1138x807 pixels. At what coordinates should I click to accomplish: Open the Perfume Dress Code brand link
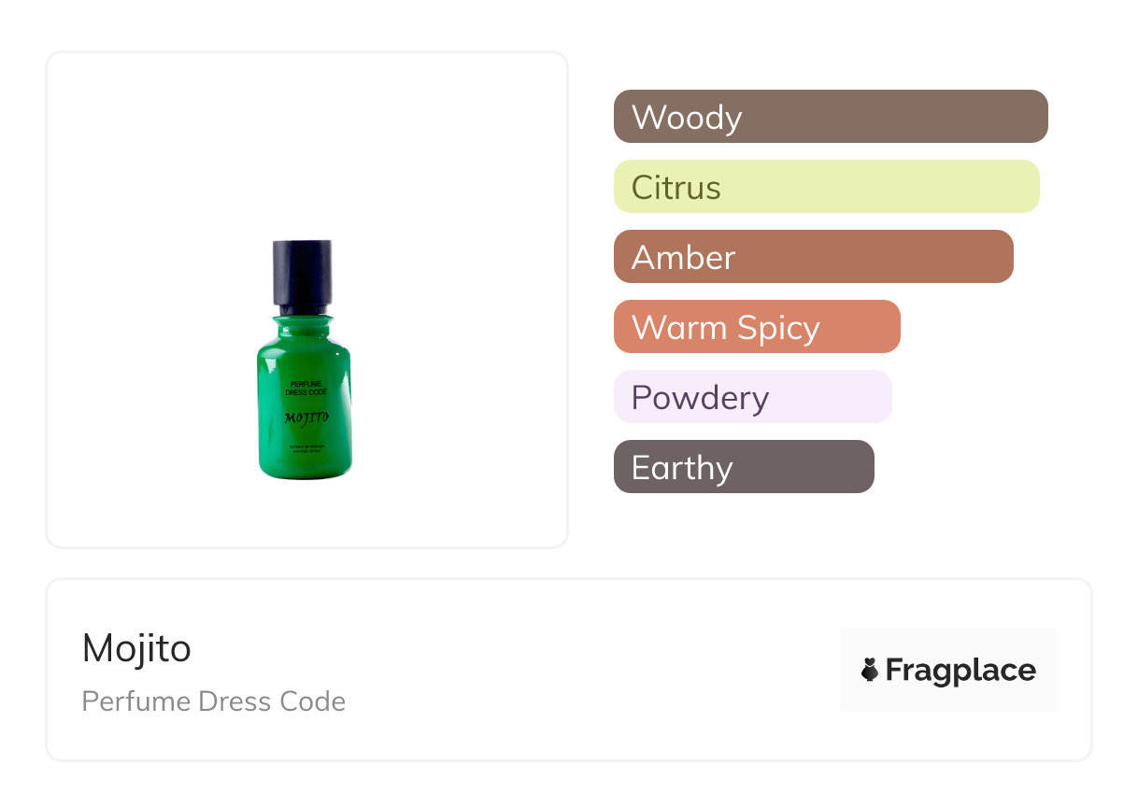click(213, 701)
